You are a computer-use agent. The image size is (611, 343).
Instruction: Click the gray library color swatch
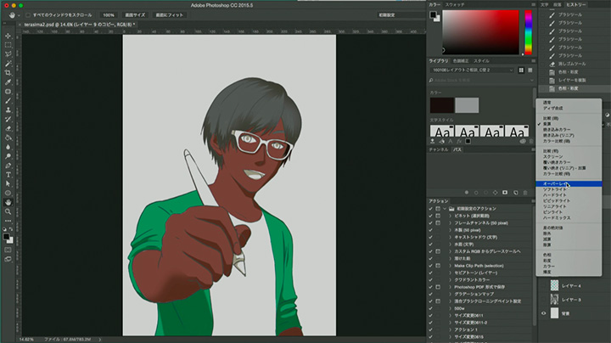coord(467,105)
